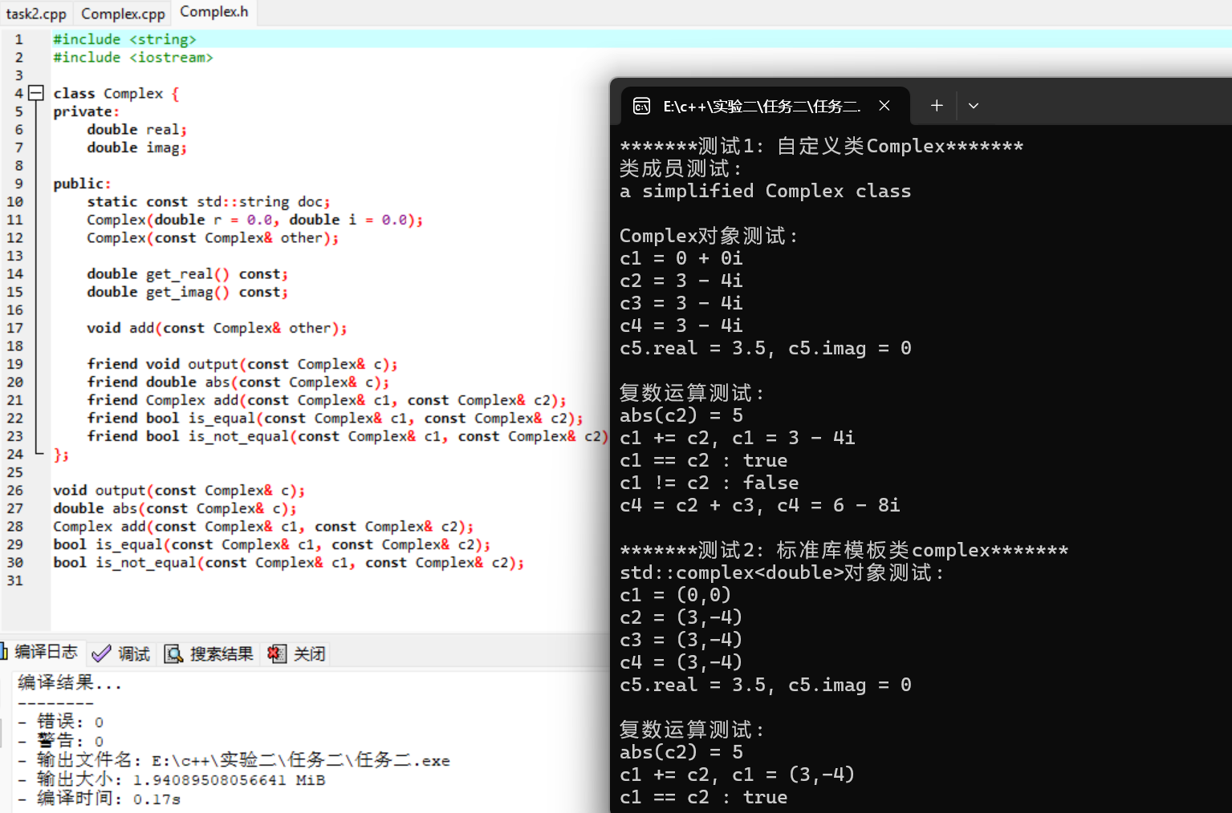Select the Complex.h tab
The height and width of the screenshot is (813, 1232).
(213, 12)
